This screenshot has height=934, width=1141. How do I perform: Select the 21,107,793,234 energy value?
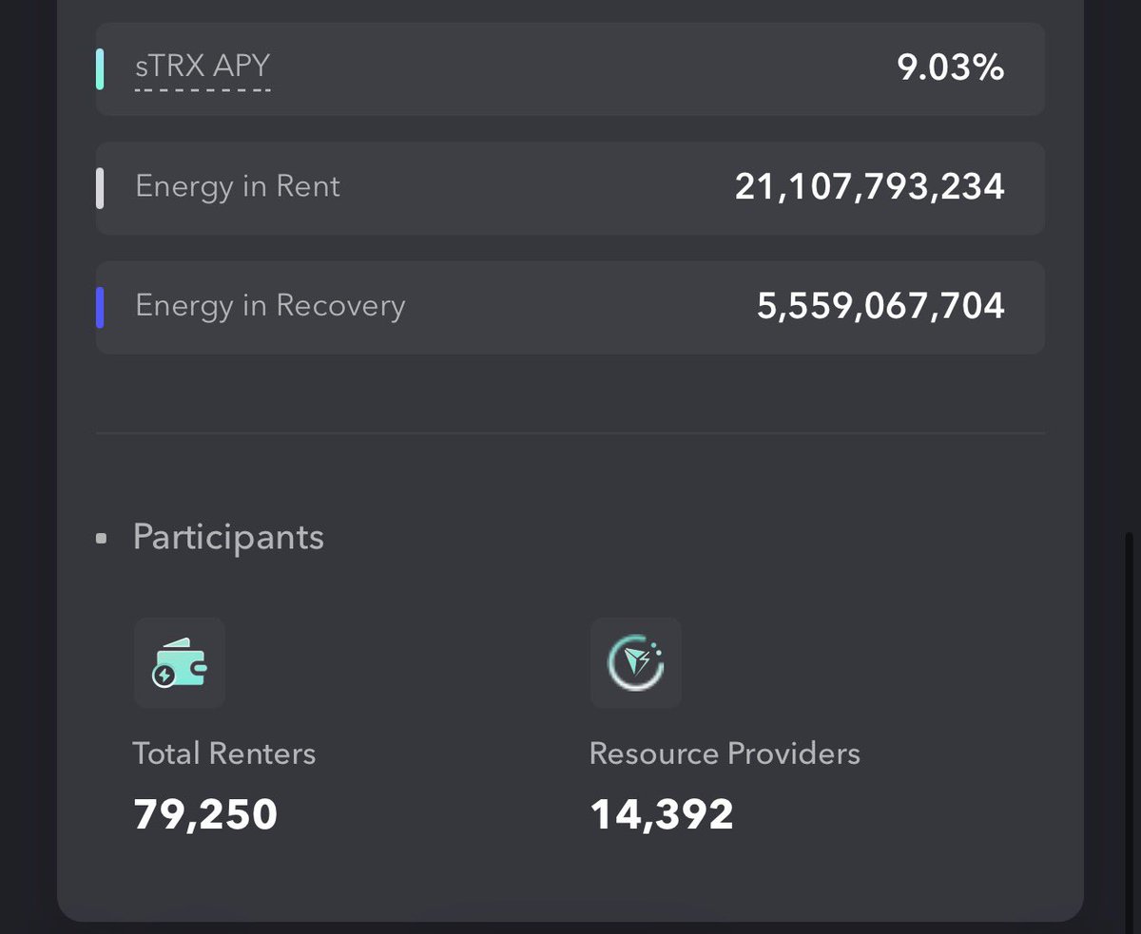(870, 187)
